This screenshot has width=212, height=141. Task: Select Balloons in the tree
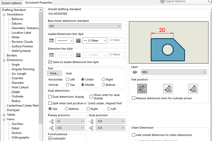17,19
